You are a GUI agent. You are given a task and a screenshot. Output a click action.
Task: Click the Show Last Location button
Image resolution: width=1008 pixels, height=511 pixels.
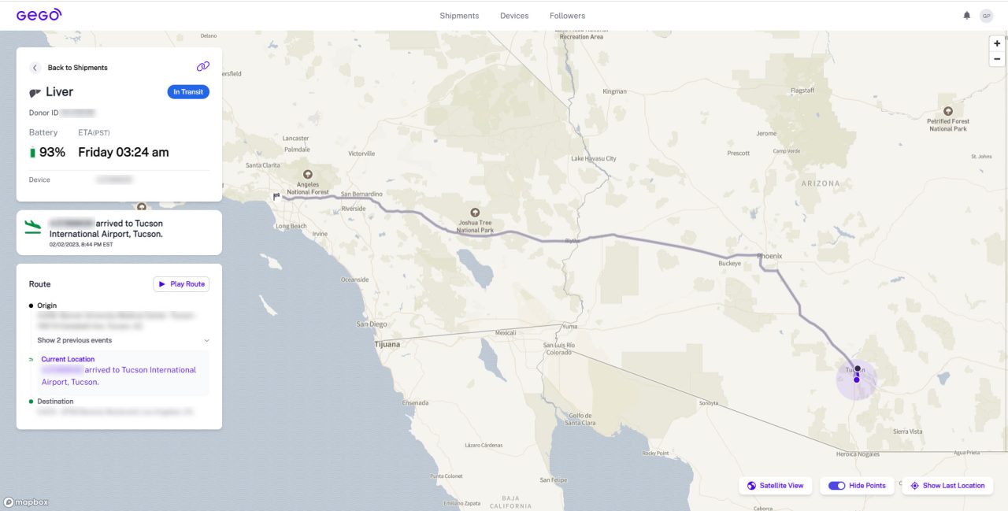(947, 486)
